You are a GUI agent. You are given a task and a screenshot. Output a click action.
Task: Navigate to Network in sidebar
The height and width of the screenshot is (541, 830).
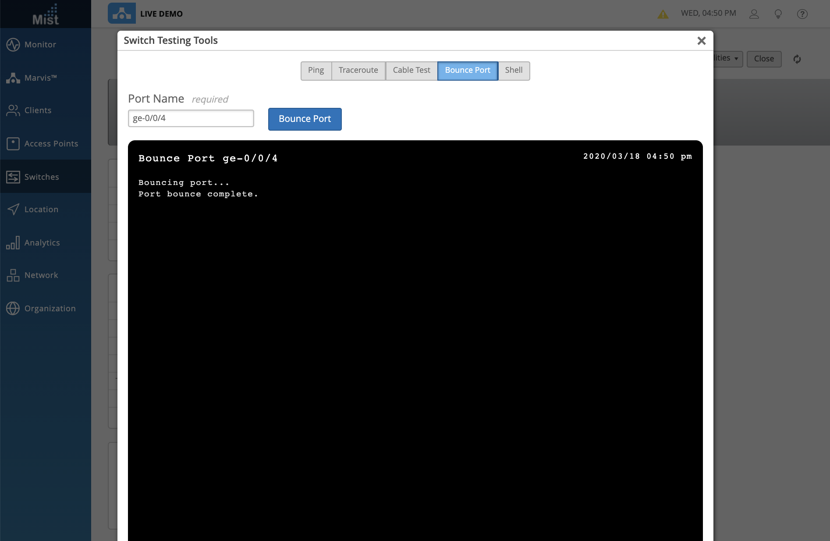point(41,275)
